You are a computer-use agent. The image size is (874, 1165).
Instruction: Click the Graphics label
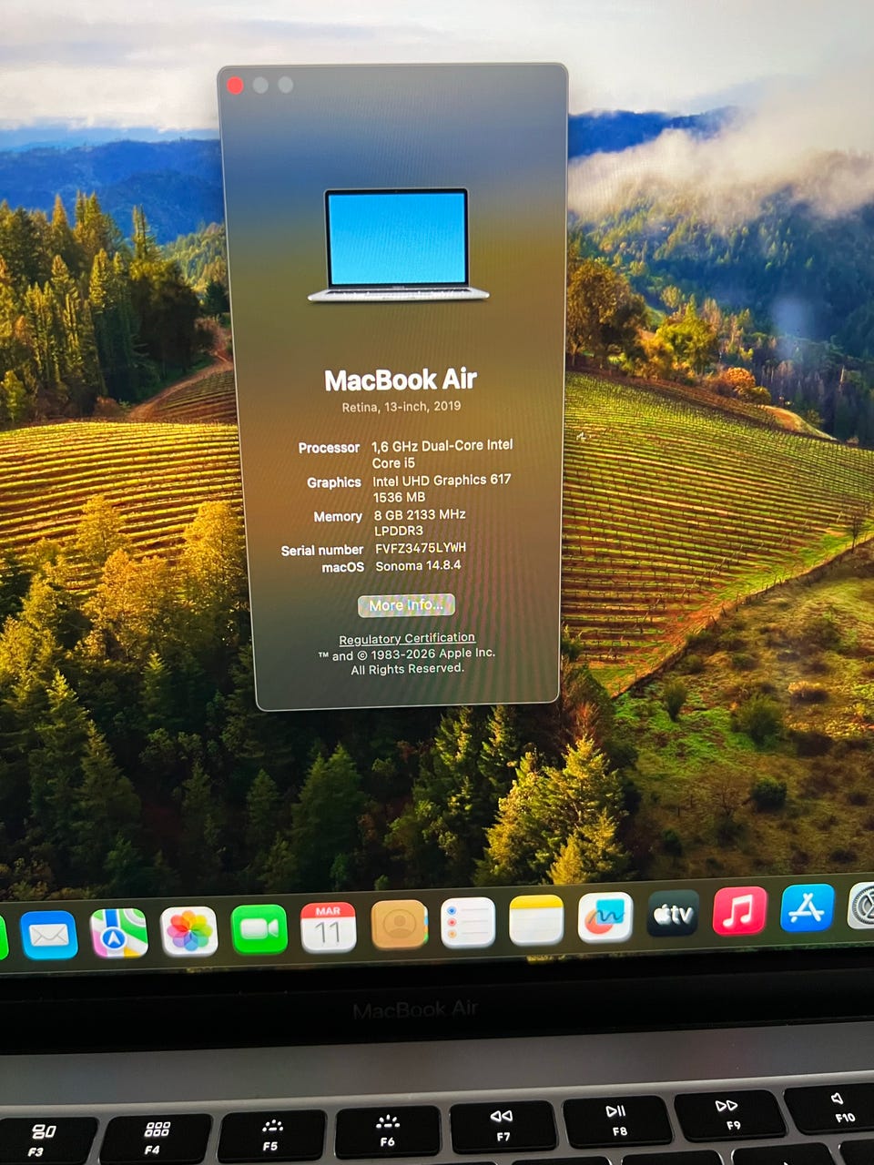click(x=334, y=482)
